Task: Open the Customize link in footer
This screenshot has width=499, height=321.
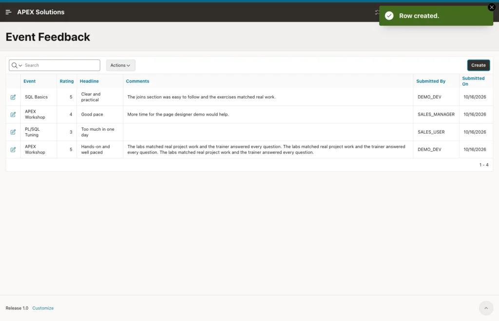Action: pyautogui.click(x=43, y=308)
